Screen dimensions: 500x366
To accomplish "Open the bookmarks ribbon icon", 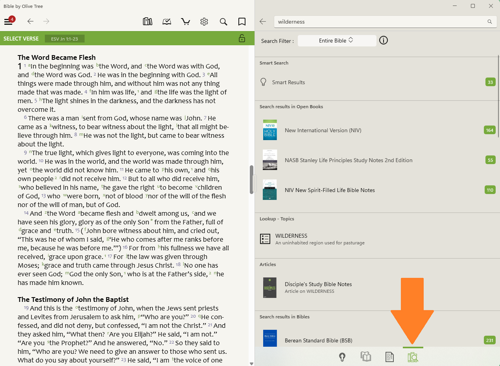I will coord(242,22).
